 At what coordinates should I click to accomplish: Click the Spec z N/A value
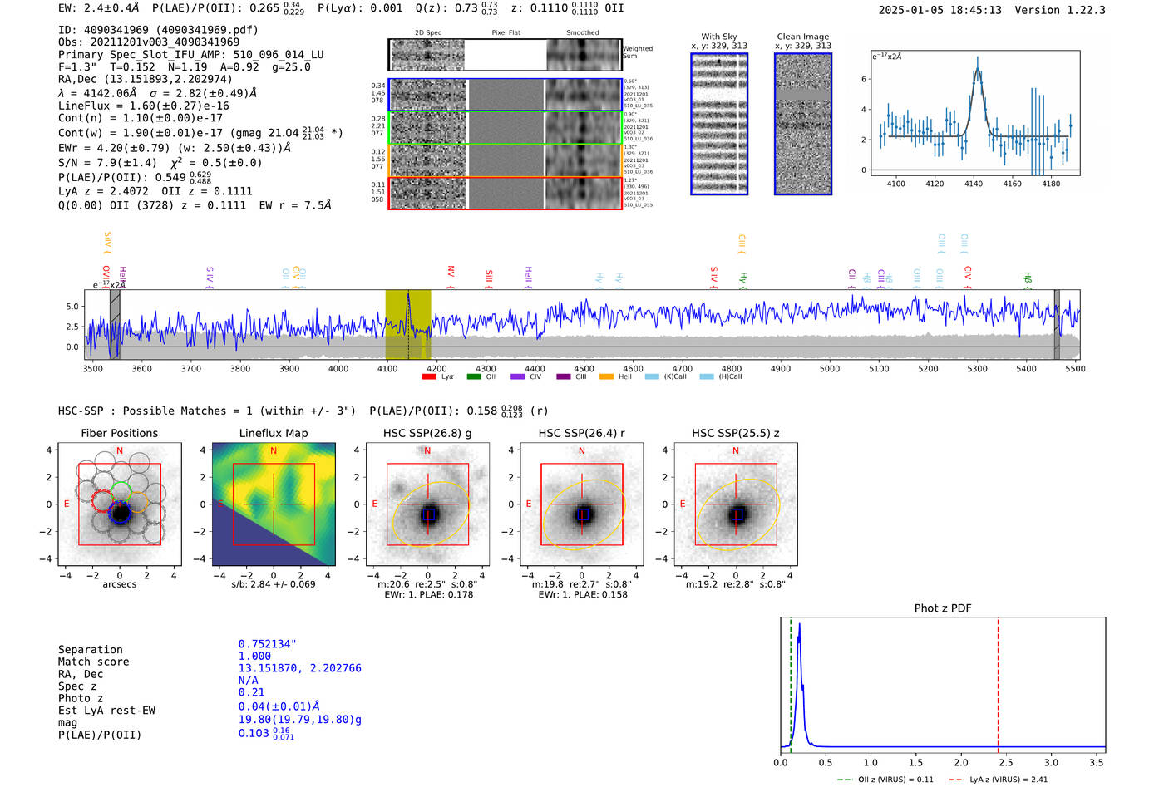248,680
